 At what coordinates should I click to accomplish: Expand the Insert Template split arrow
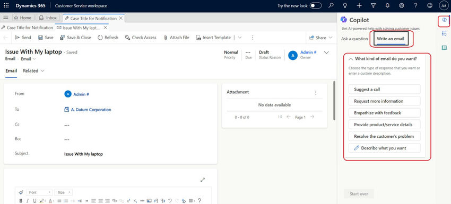point(240,38)
